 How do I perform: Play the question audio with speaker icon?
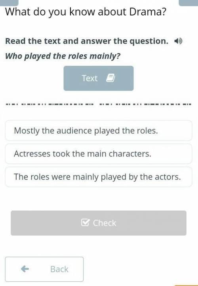point(178,41)
